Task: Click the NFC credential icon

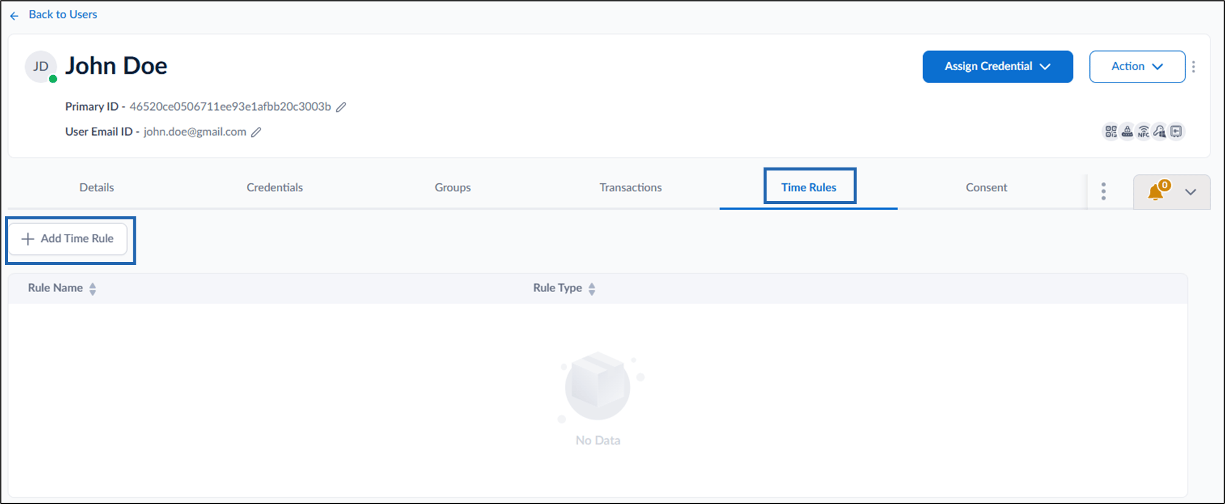Action: (x=1144, y=131)
